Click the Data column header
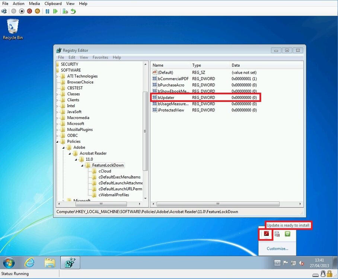Image resolution: width=338 pixels, height=279 pixels. pos(266,65)
